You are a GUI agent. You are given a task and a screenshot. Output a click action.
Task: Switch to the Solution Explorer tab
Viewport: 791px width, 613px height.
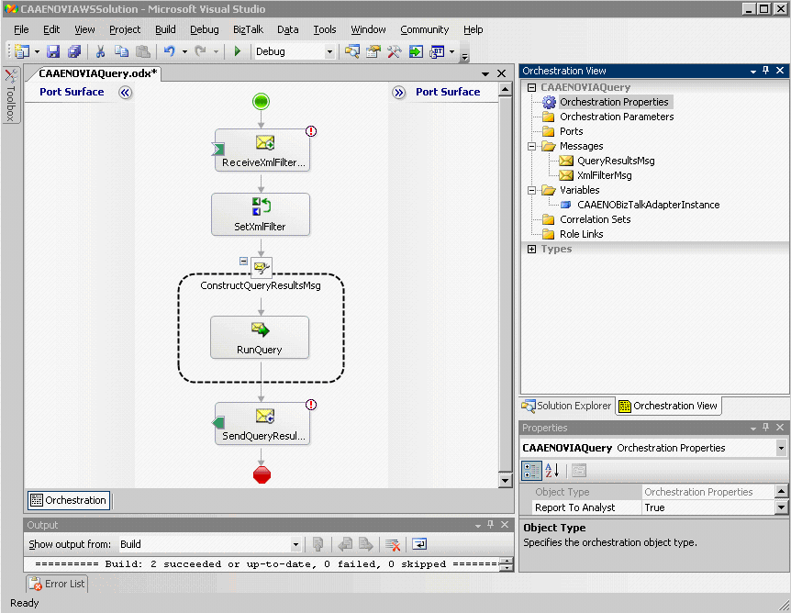[x=567, y=406]
